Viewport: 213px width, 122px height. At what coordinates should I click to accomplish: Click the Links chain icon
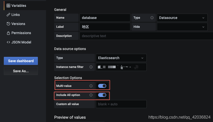[x=8, y=15]
